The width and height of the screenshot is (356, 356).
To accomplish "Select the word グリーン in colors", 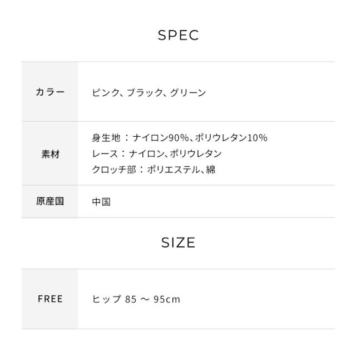I will click(187, 92).
